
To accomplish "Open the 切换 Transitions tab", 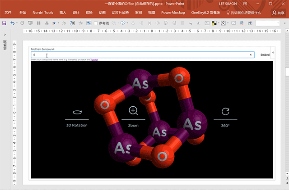I will tap(89, 13).
